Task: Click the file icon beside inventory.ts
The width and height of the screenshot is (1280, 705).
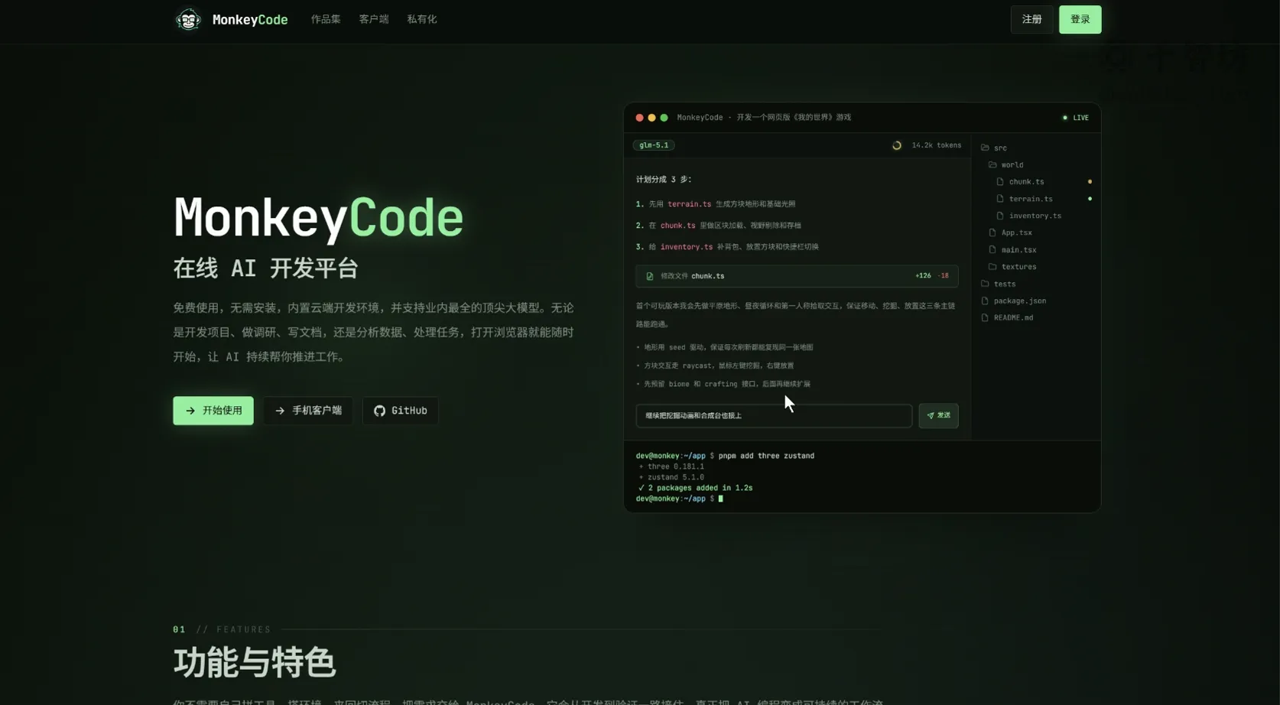Action: coord(1000,216)
